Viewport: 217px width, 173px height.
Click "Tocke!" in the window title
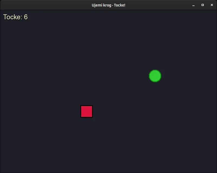(x=120, y=5)
